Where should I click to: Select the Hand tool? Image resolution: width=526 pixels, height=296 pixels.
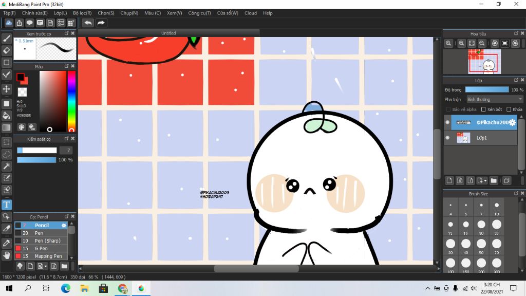(x=6, y=255)
